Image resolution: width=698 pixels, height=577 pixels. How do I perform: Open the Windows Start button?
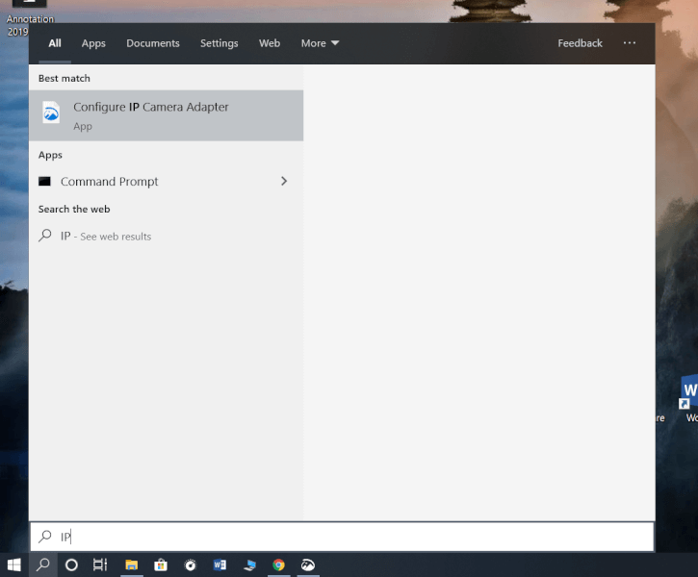[x=14, y=565]
